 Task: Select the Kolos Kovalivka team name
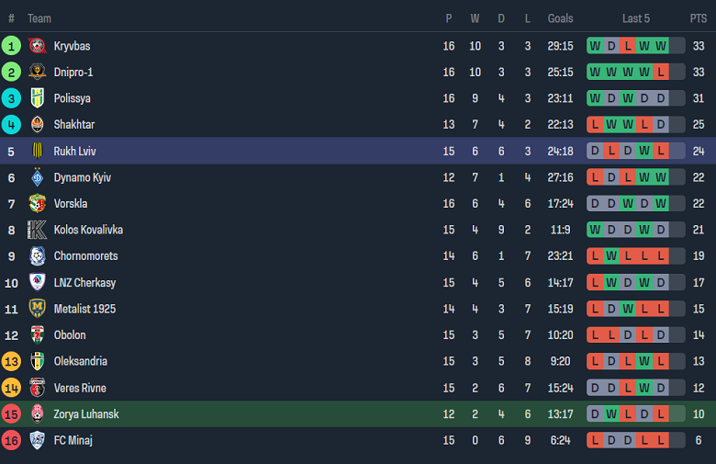click(88, 230)
